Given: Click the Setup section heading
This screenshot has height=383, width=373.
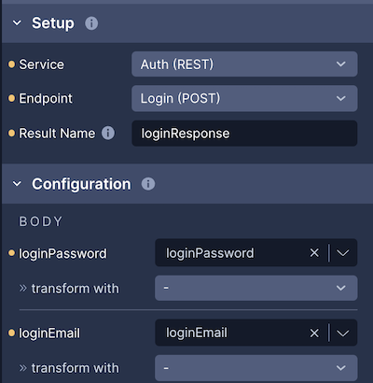Looking at the screenshot, I should coord(53,23).
